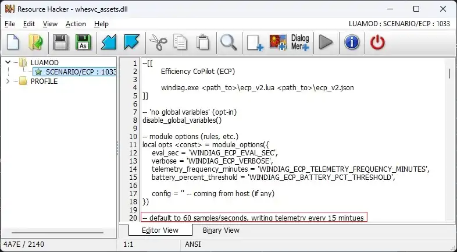The height and width of the screenshot is (252, 457).
Task: Click the editor's vertical scrollbar thumb
Action: tap(449, 73)
